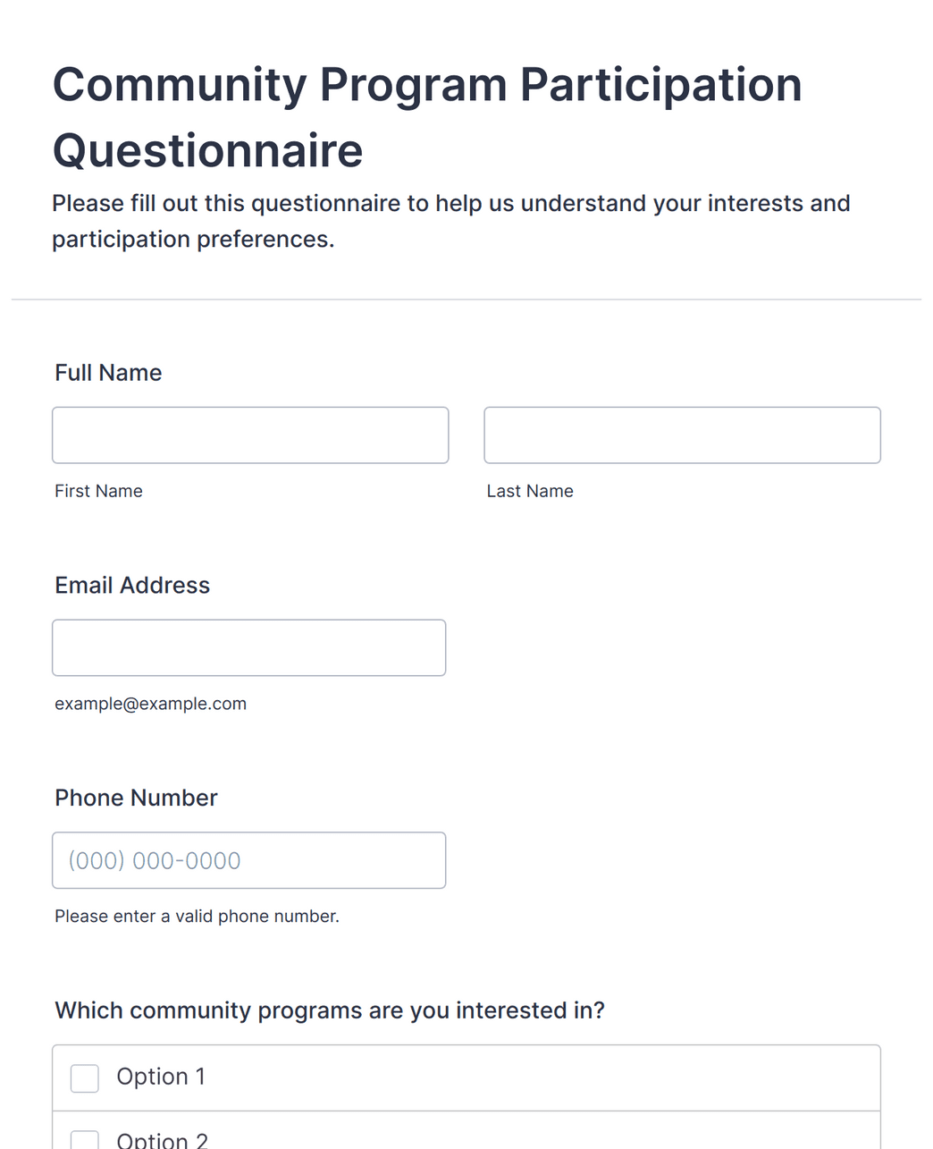
Task: Tick the Option 1 checkbox
Action: (85, 1078)
